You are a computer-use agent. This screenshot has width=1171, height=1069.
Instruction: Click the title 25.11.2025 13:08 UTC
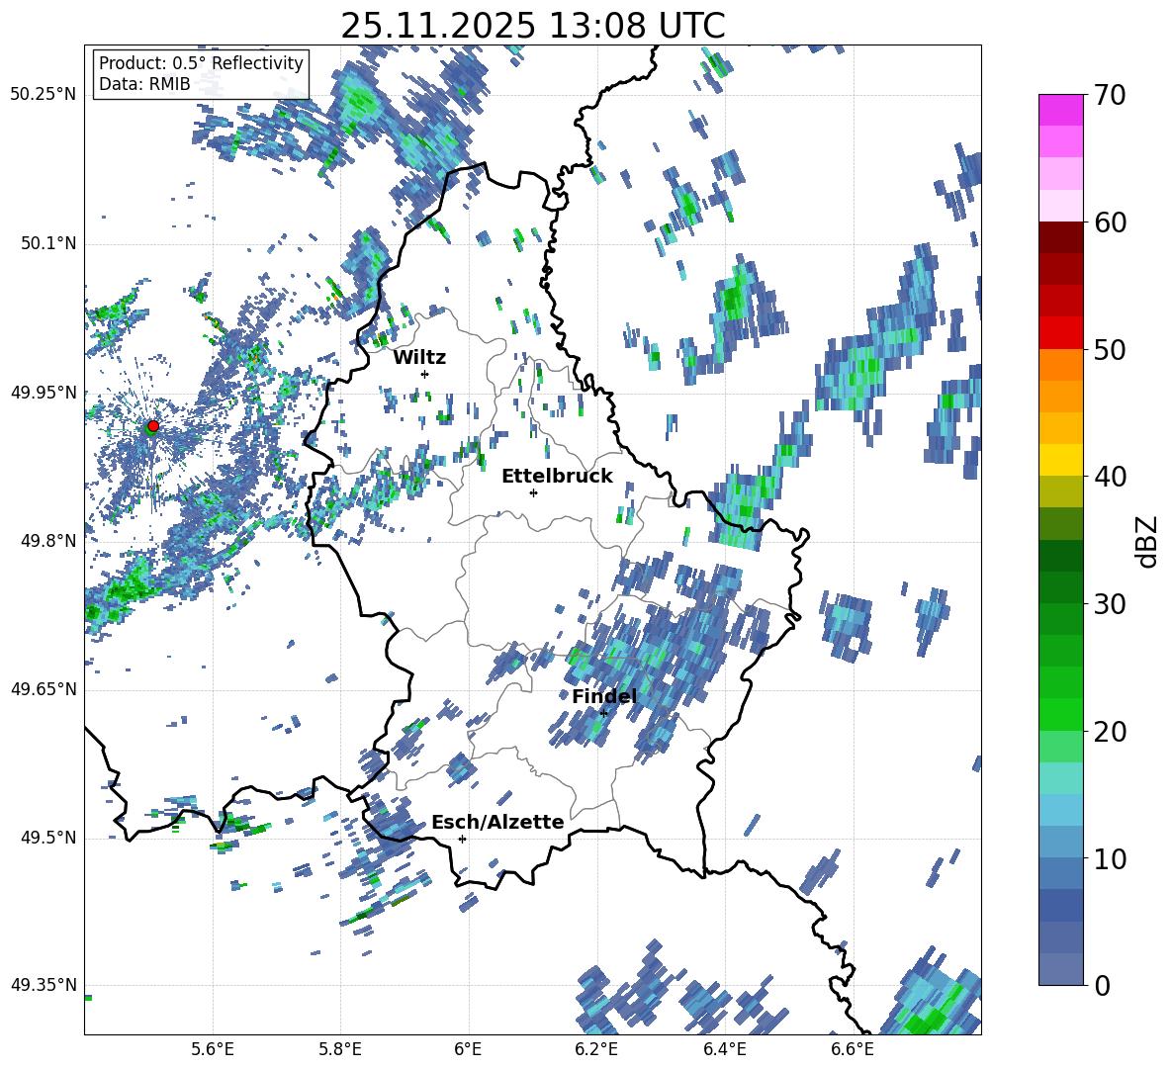pos(533,26)
